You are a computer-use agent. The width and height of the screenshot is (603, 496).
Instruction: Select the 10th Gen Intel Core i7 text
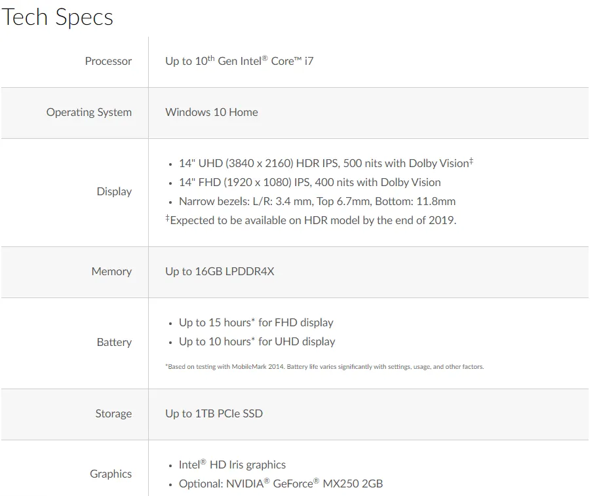(x=239, y=61)
